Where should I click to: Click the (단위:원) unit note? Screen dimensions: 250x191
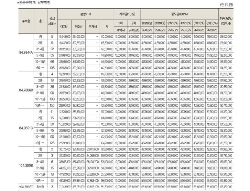[226, 5]
